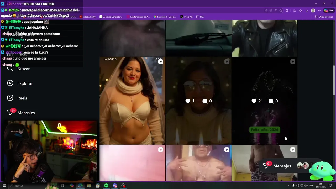This screenshot has width=336, height=189.
Task: Open Explorar in the Instagram sidebar
Action: tap(20, 83)
